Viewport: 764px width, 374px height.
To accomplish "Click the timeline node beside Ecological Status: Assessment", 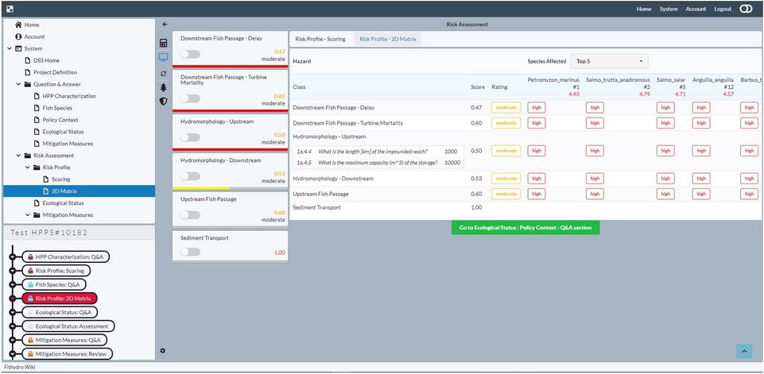I will point(13,326).
